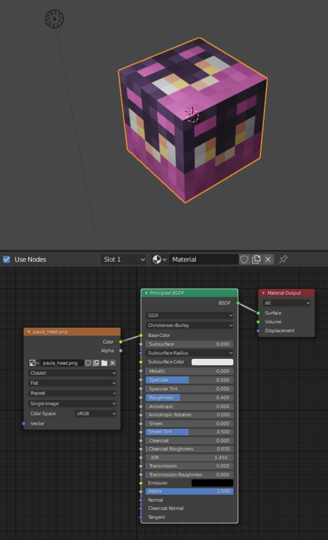Toggle the pin node tree icon

[x=283, y=259]
